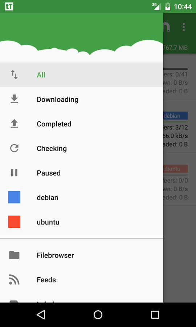196x327 pixels.
Task: Click the upload arrow icon next to Completed
Action: (x=15, y=124)
